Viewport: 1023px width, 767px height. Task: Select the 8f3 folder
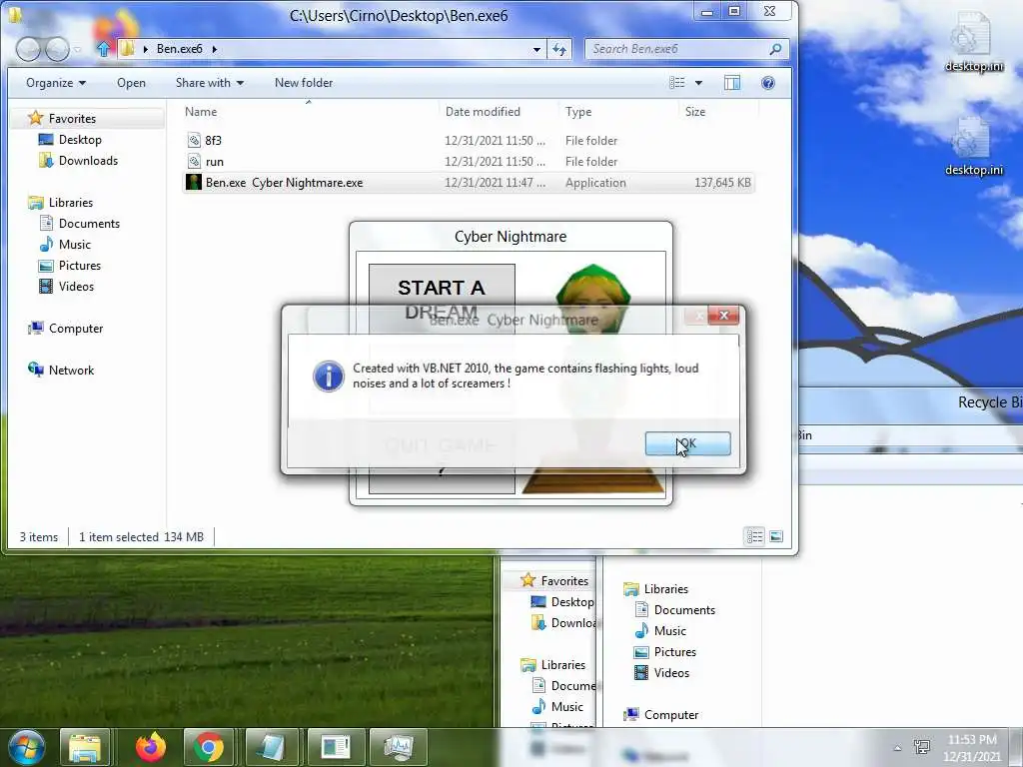pos(214,140)
